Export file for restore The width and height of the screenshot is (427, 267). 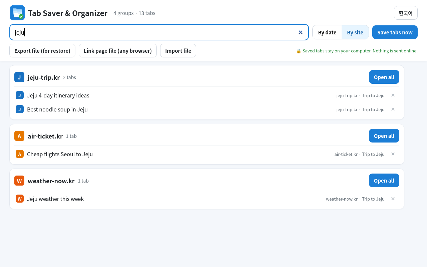point(42,51)
